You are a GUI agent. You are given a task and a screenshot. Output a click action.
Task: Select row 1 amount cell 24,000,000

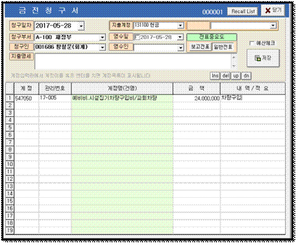[196, 98]
